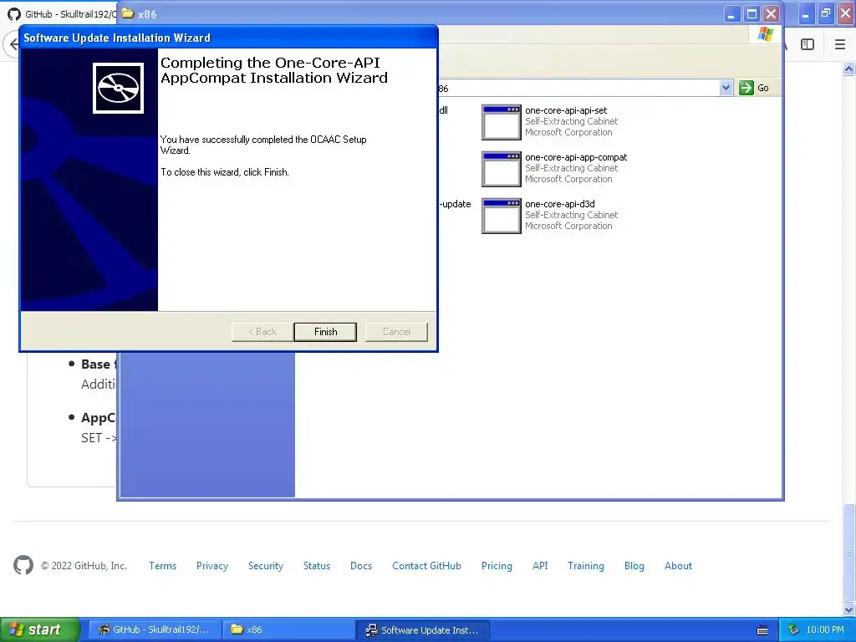Toggle the browser sidebar panel icon
This screenshot has height=642, width=856.
pyautogui.click(x=808, y=44)
